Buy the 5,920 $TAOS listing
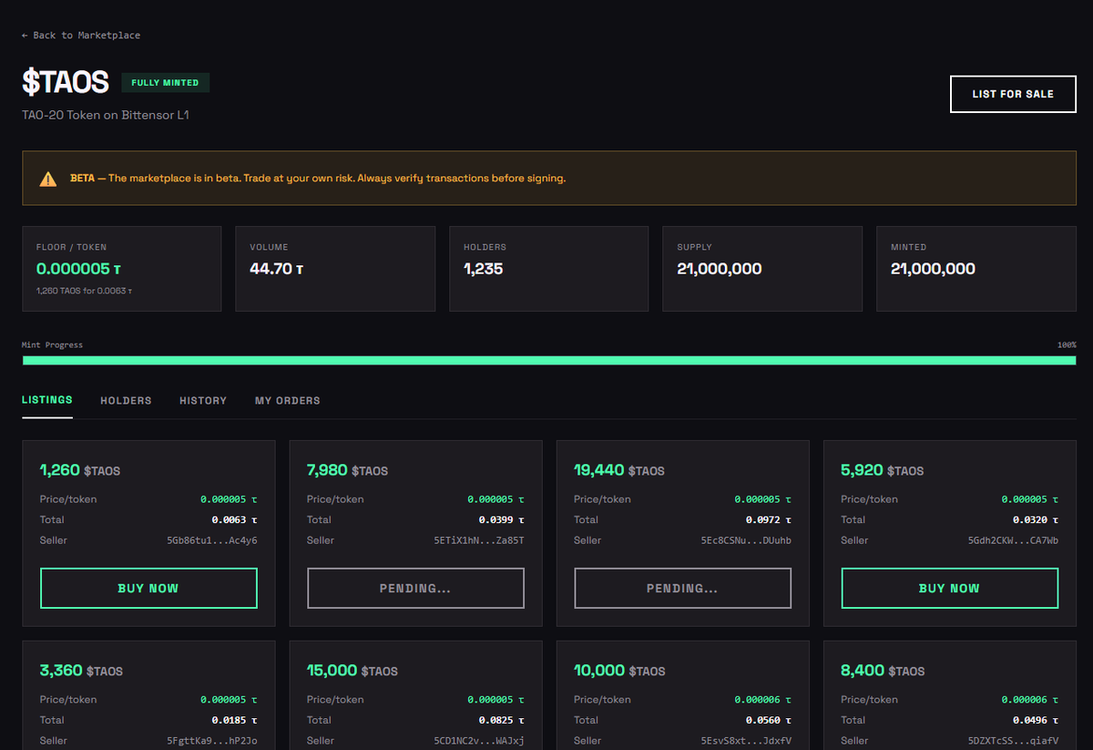This screenshot has width=1093, height=750. click(950, 588)
